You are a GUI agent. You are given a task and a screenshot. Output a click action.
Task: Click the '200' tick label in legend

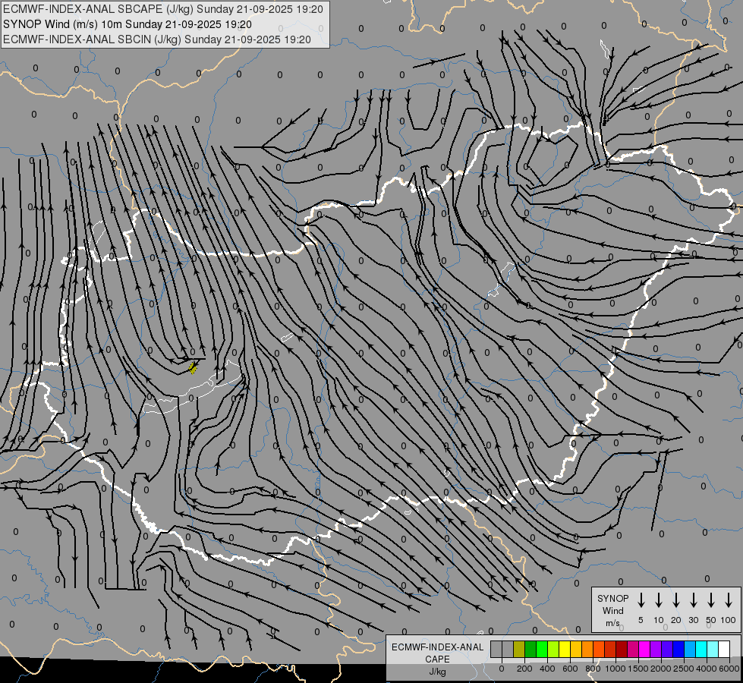[524, 669]
